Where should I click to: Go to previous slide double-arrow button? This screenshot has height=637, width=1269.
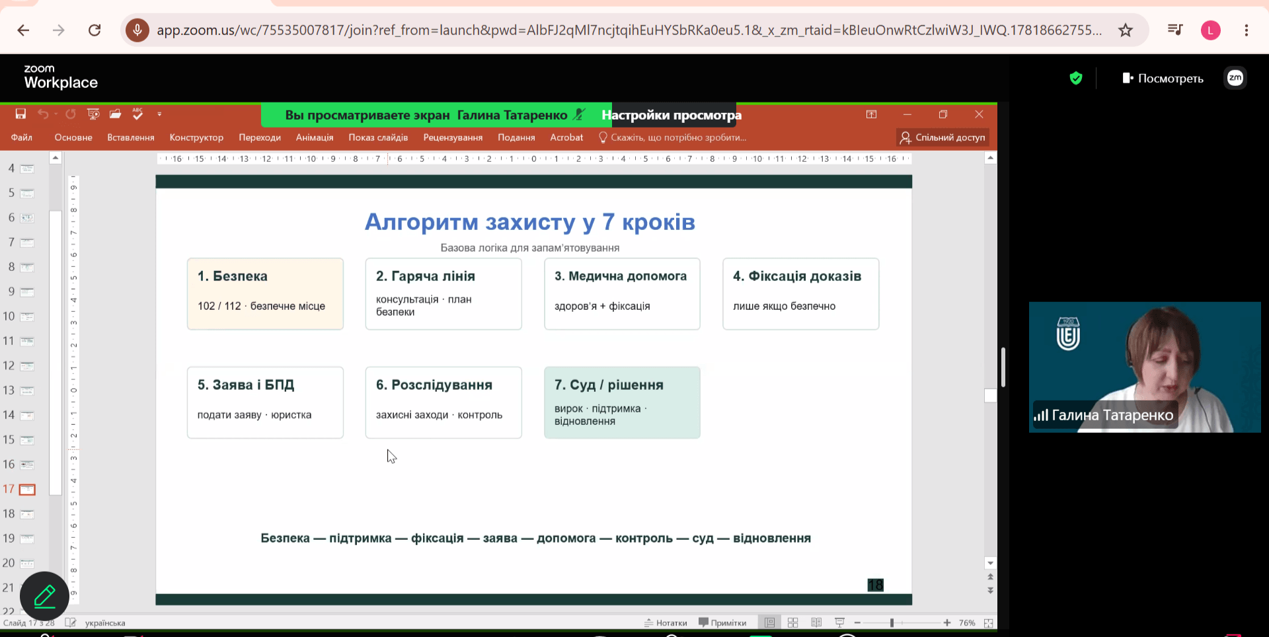pos(990,578)
